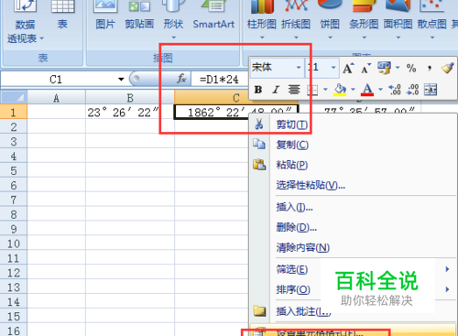This screenshot has width=458, height=336.
Task: Expand the Name Box dropdown arrow
Action: pos(121,80)
